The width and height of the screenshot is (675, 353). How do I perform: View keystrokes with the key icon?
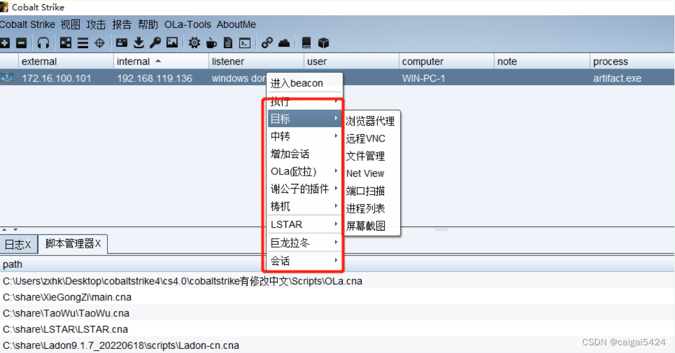(155, 43)
